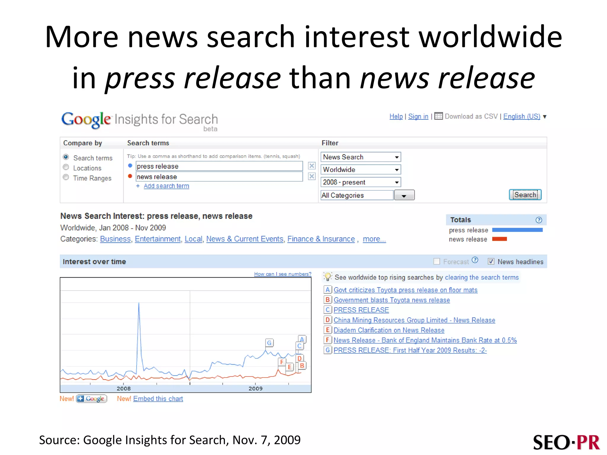Click headline marker A in legend list

click(327, 290)
